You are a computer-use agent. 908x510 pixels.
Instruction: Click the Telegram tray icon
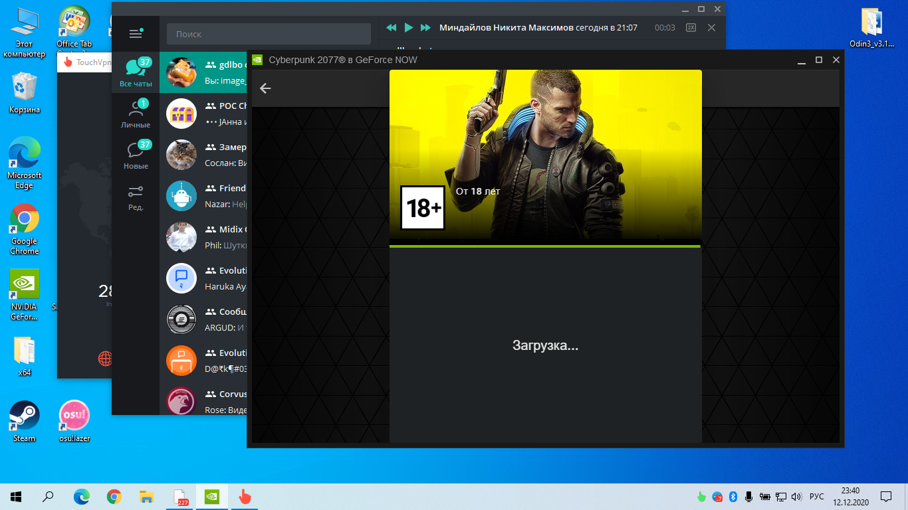(x=717, y=497)
